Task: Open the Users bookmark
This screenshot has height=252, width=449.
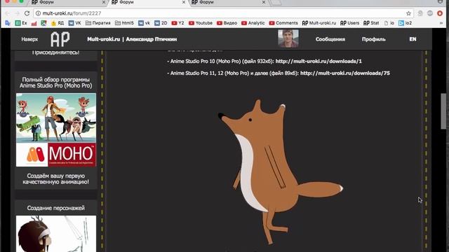Action: (x=349, y=23)
